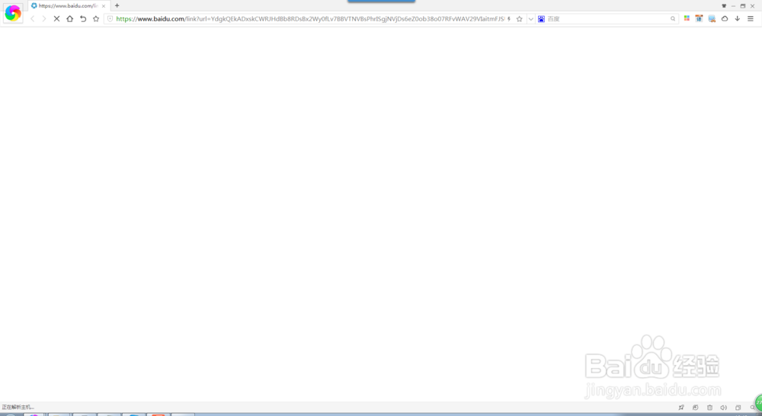Click the colorful 360 browser logo avatar
Image resolution: width=762 pixels, height=416 pixels.
(x=13, y=13)
